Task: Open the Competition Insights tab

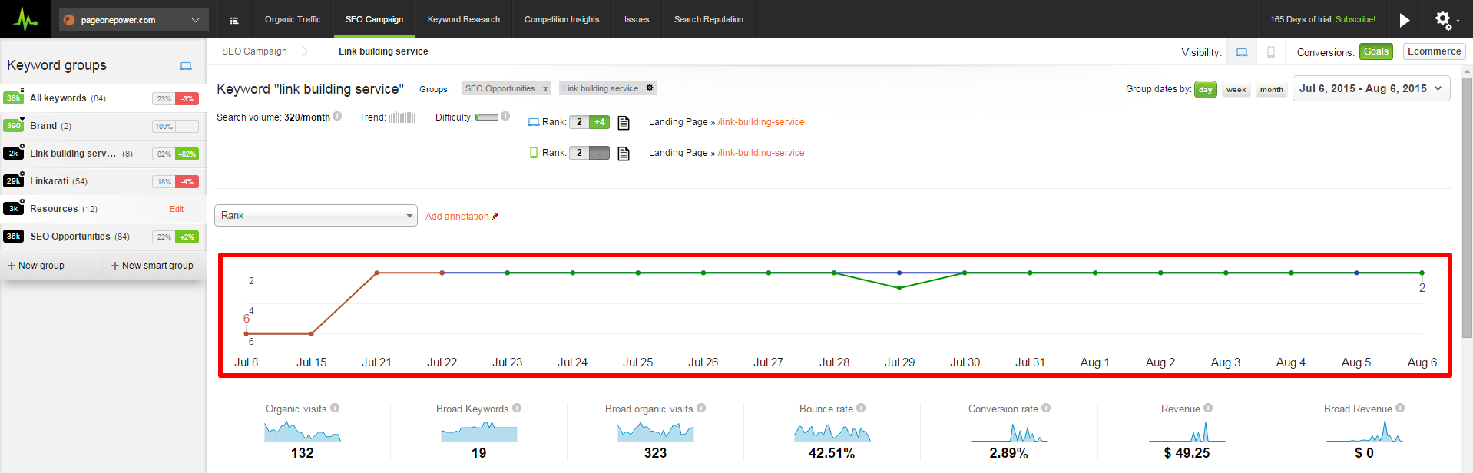Action: coord(561,20)
